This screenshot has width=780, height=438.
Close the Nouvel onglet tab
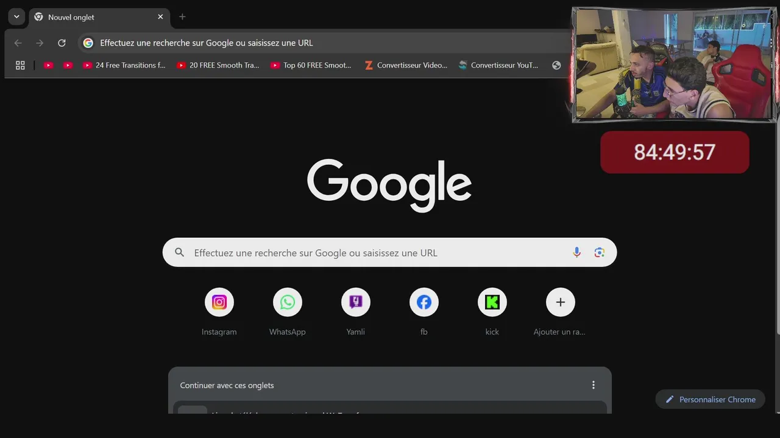click(x=160, y=17)
